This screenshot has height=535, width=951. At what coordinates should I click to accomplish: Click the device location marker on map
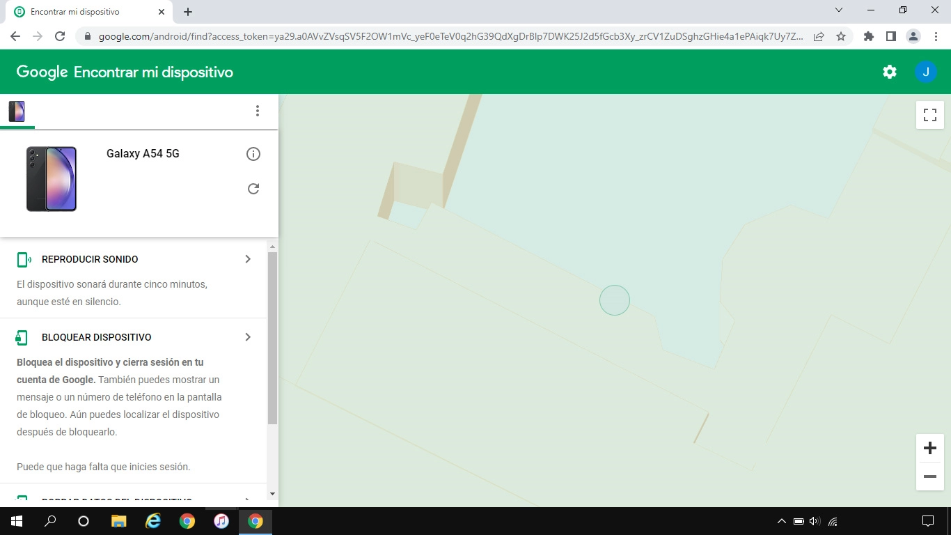(615, 300)
